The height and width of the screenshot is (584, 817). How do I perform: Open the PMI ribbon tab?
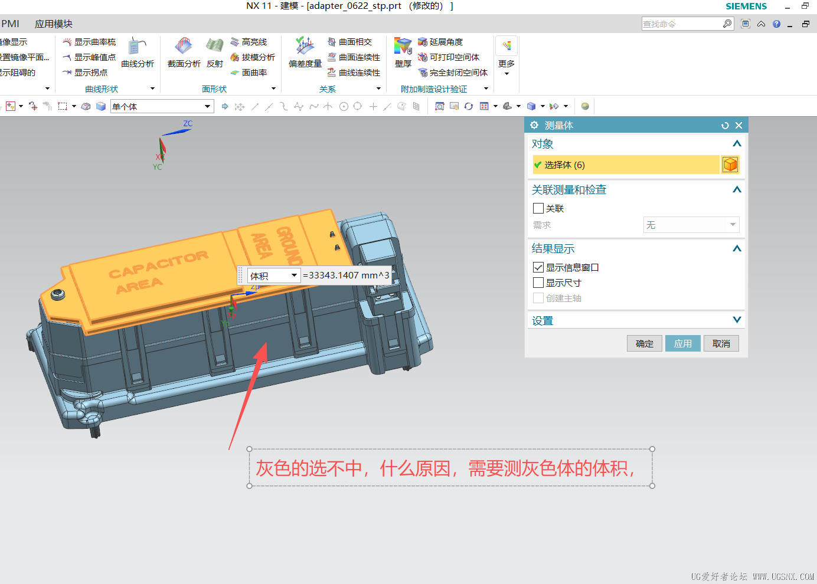pyautogui.click(x=10, y=24)
